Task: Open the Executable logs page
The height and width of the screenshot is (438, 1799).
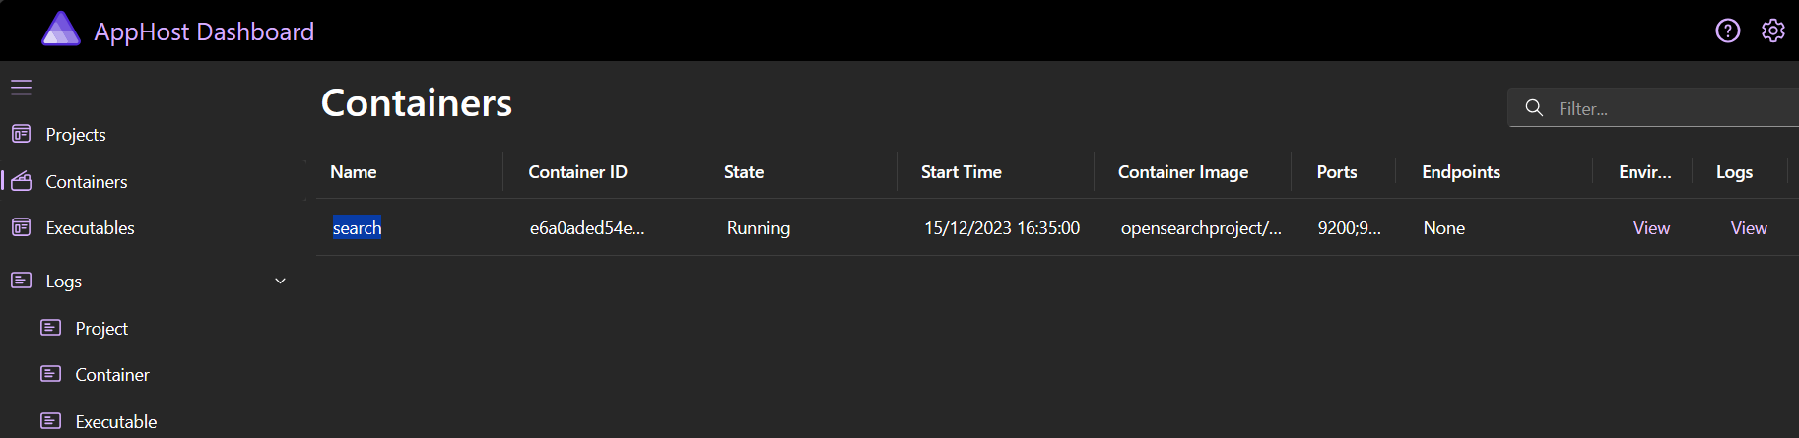Action: pyautogui.click(x=115, y=421)
